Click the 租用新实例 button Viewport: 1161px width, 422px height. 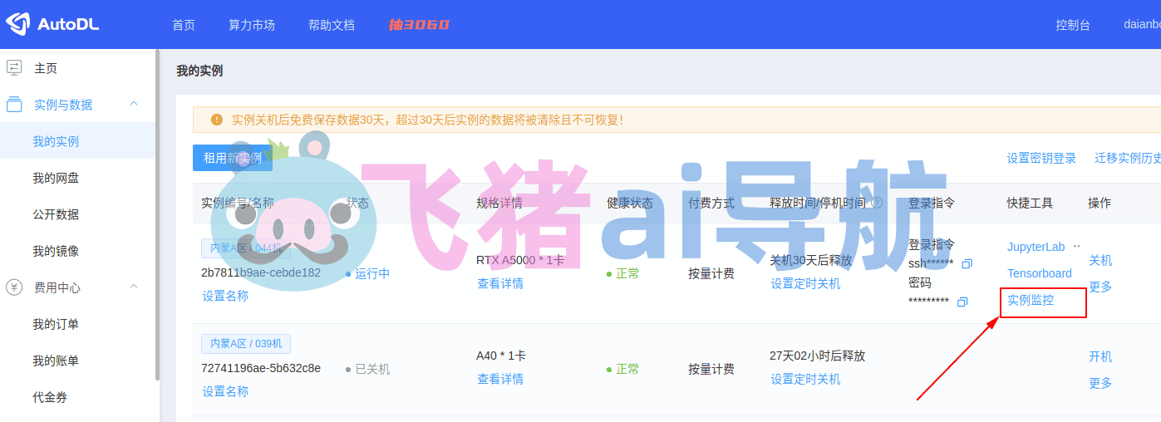pyautogui.click(x=233, y=158)
